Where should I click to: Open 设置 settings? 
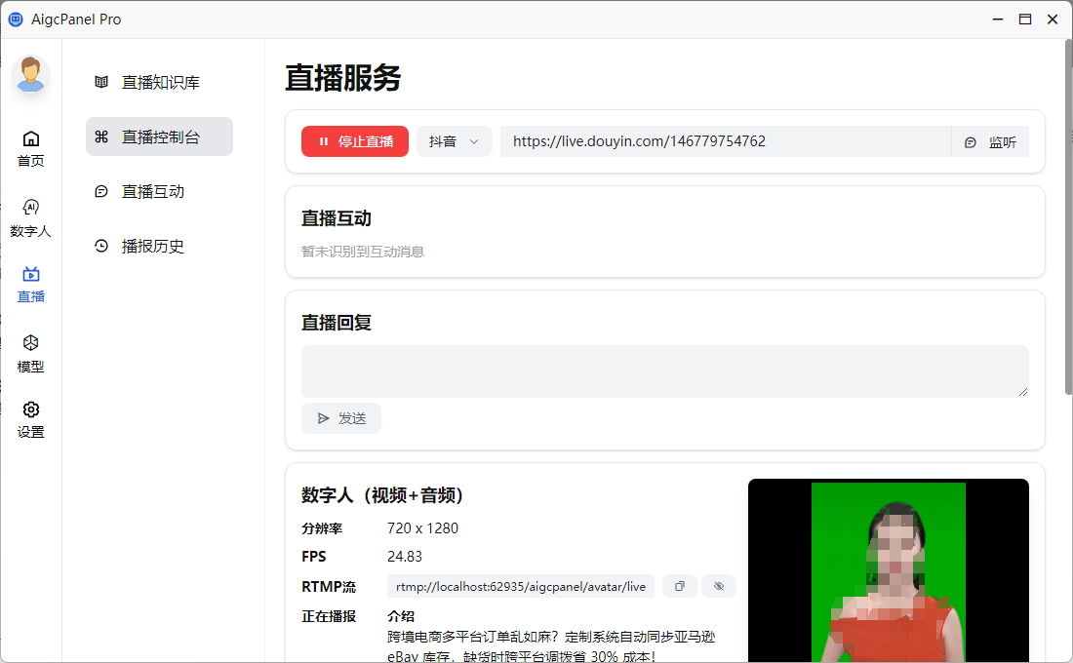pyautogui.click(x=31, y=420)
